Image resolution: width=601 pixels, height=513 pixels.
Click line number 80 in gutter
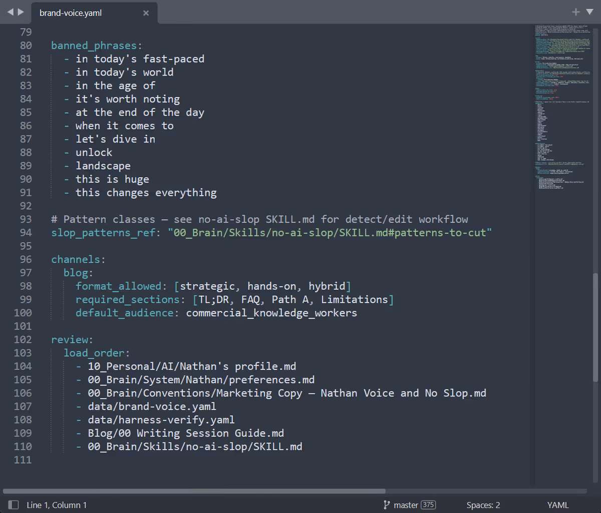(26, 46)
